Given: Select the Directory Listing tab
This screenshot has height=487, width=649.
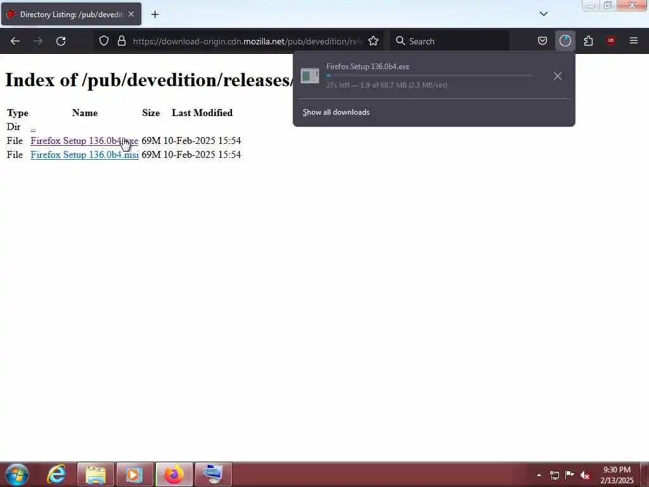Looking at the screenshot, I should tap(71, 14).
